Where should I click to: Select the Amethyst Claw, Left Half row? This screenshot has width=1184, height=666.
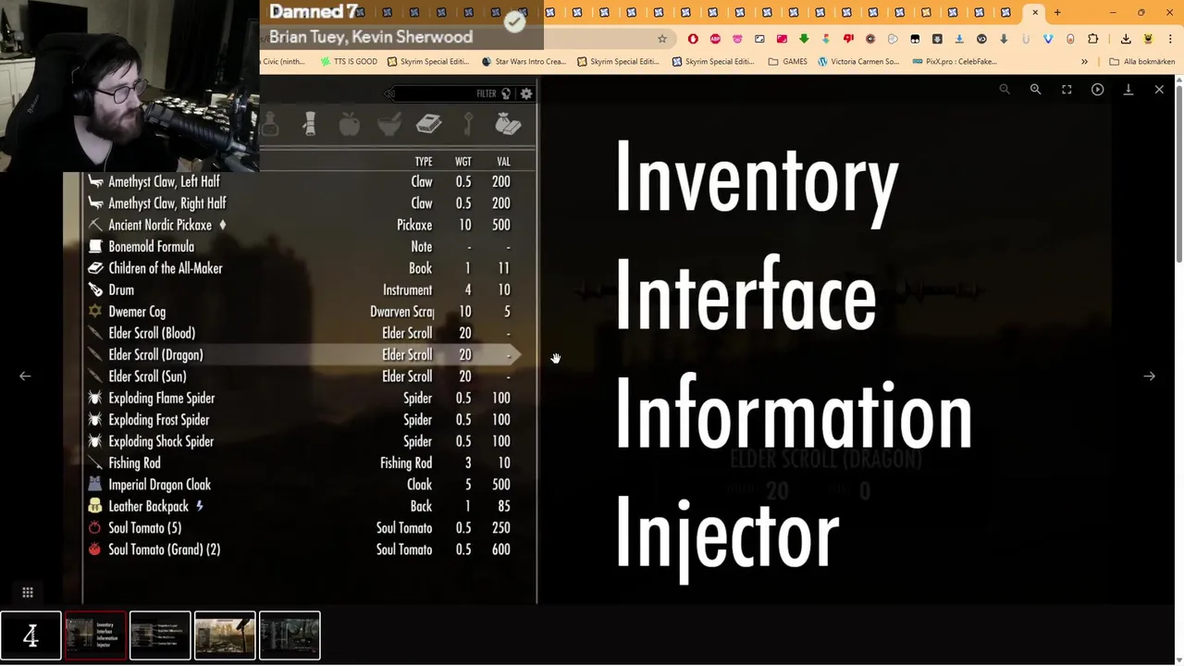302,182
